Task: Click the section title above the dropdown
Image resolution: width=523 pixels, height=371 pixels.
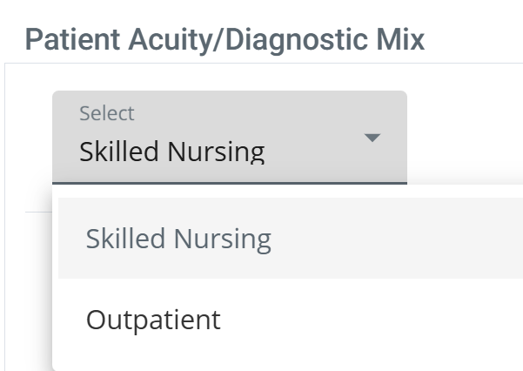Action: click(225, 39)
